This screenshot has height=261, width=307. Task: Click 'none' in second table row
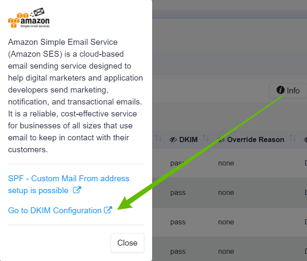point(226,193)
